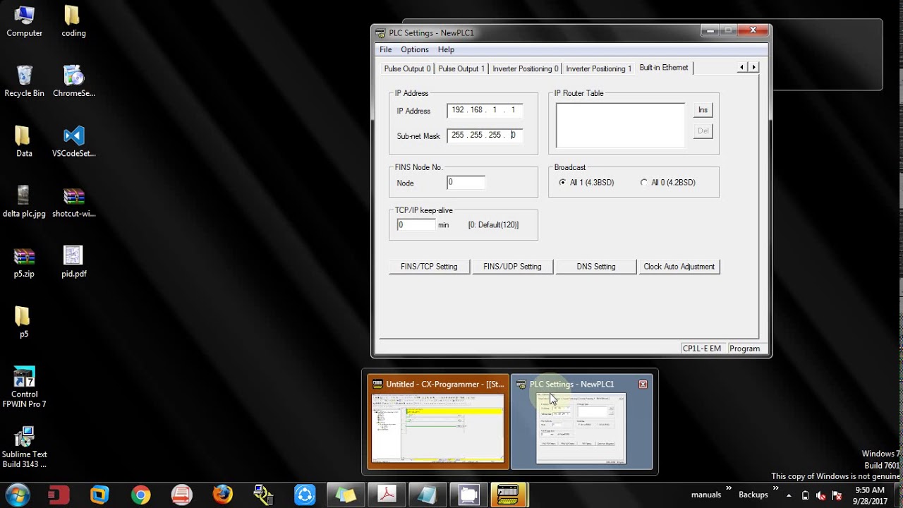The image size is (903, 508).
Task: Open the delta plc.jpg file icon
Action: pyautogui.click(x=24, y=201)
